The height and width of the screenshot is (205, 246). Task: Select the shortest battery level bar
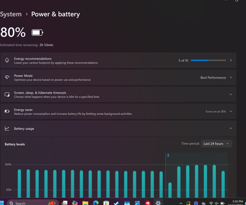(x=170, y=190)
